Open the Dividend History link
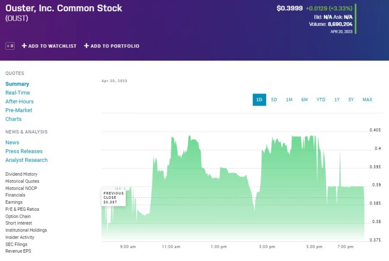The width and height of the screenshot is (389, 261). click(x=21, y=174)
